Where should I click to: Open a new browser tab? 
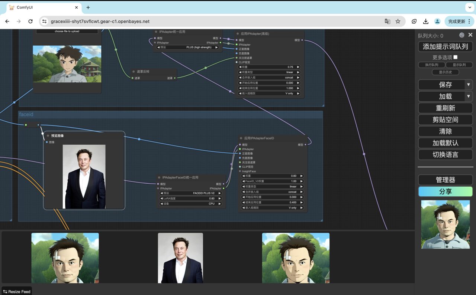88,7
